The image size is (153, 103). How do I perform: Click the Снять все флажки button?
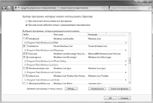click(x=119, y=89)
